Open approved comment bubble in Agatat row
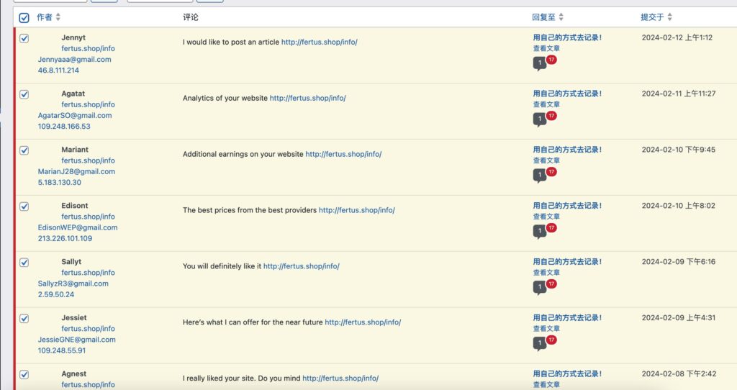 (539, 119)
